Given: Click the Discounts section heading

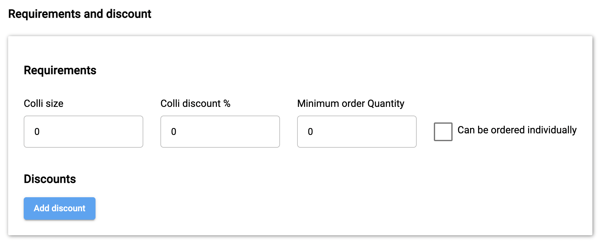Looking at the screenshot, I should pos(50,179).
